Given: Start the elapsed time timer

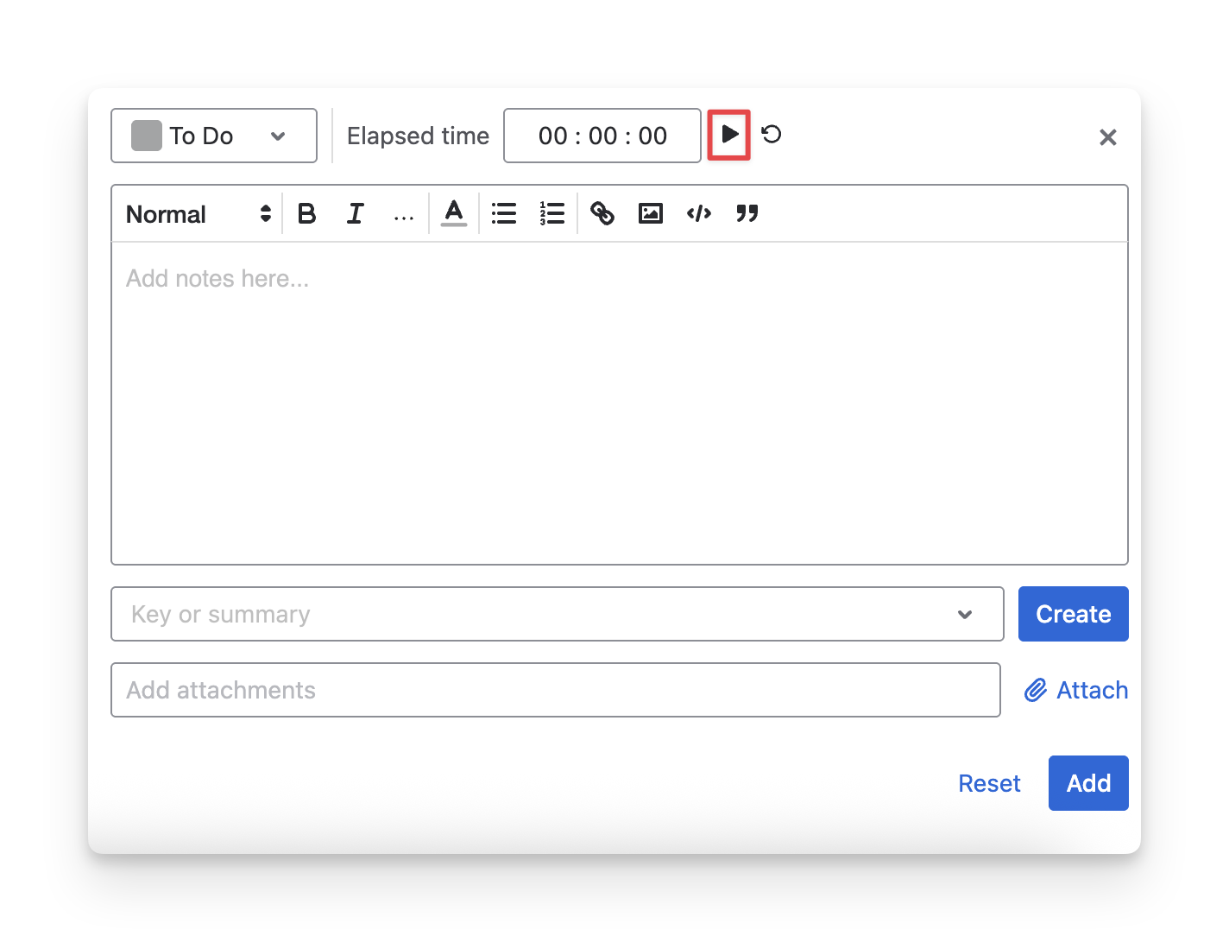Looking at the screenshot, I should (729, 135).
